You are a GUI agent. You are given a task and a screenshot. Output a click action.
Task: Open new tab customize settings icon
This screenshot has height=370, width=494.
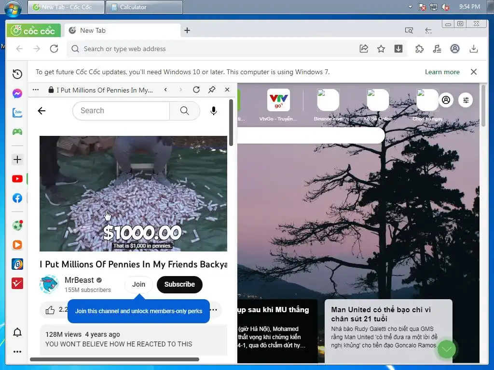(466, 100)
